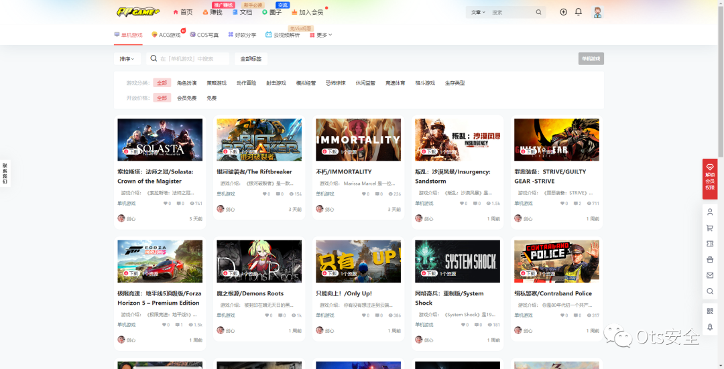Select the ACG游戏 tab
724x369 pixels.
pos(166,35)
